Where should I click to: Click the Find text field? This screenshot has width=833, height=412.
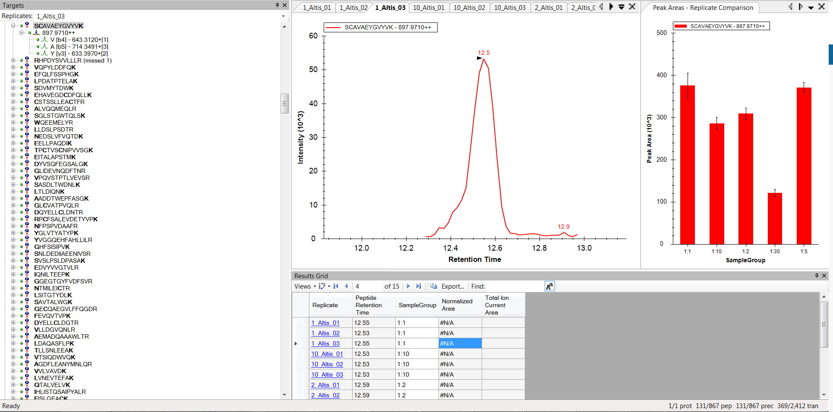point(514,286)
